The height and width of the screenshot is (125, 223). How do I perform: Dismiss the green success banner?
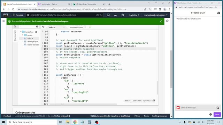click(161, 22)
